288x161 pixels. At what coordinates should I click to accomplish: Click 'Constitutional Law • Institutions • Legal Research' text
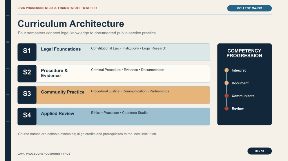[x=128, y=48]
